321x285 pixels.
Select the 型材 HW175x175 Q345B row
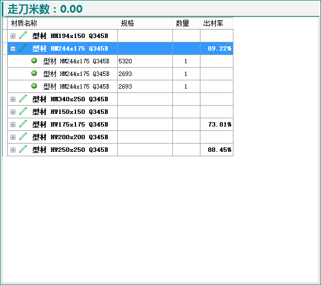click(121, 124)
